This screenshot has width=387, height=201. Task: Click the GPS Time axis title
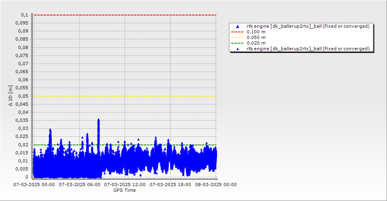(124, 190)
